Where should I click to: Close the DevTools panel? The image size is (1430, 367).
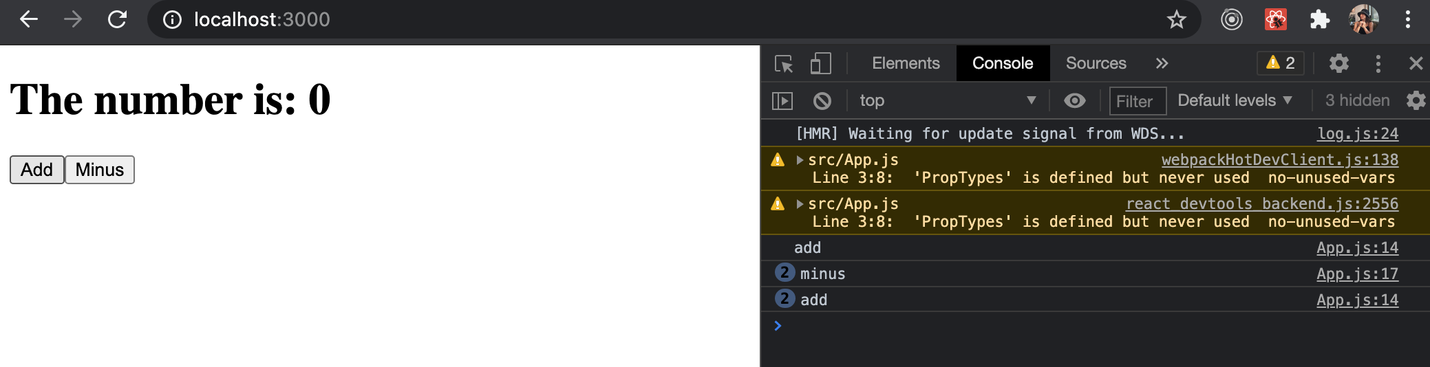[1416, 64]
